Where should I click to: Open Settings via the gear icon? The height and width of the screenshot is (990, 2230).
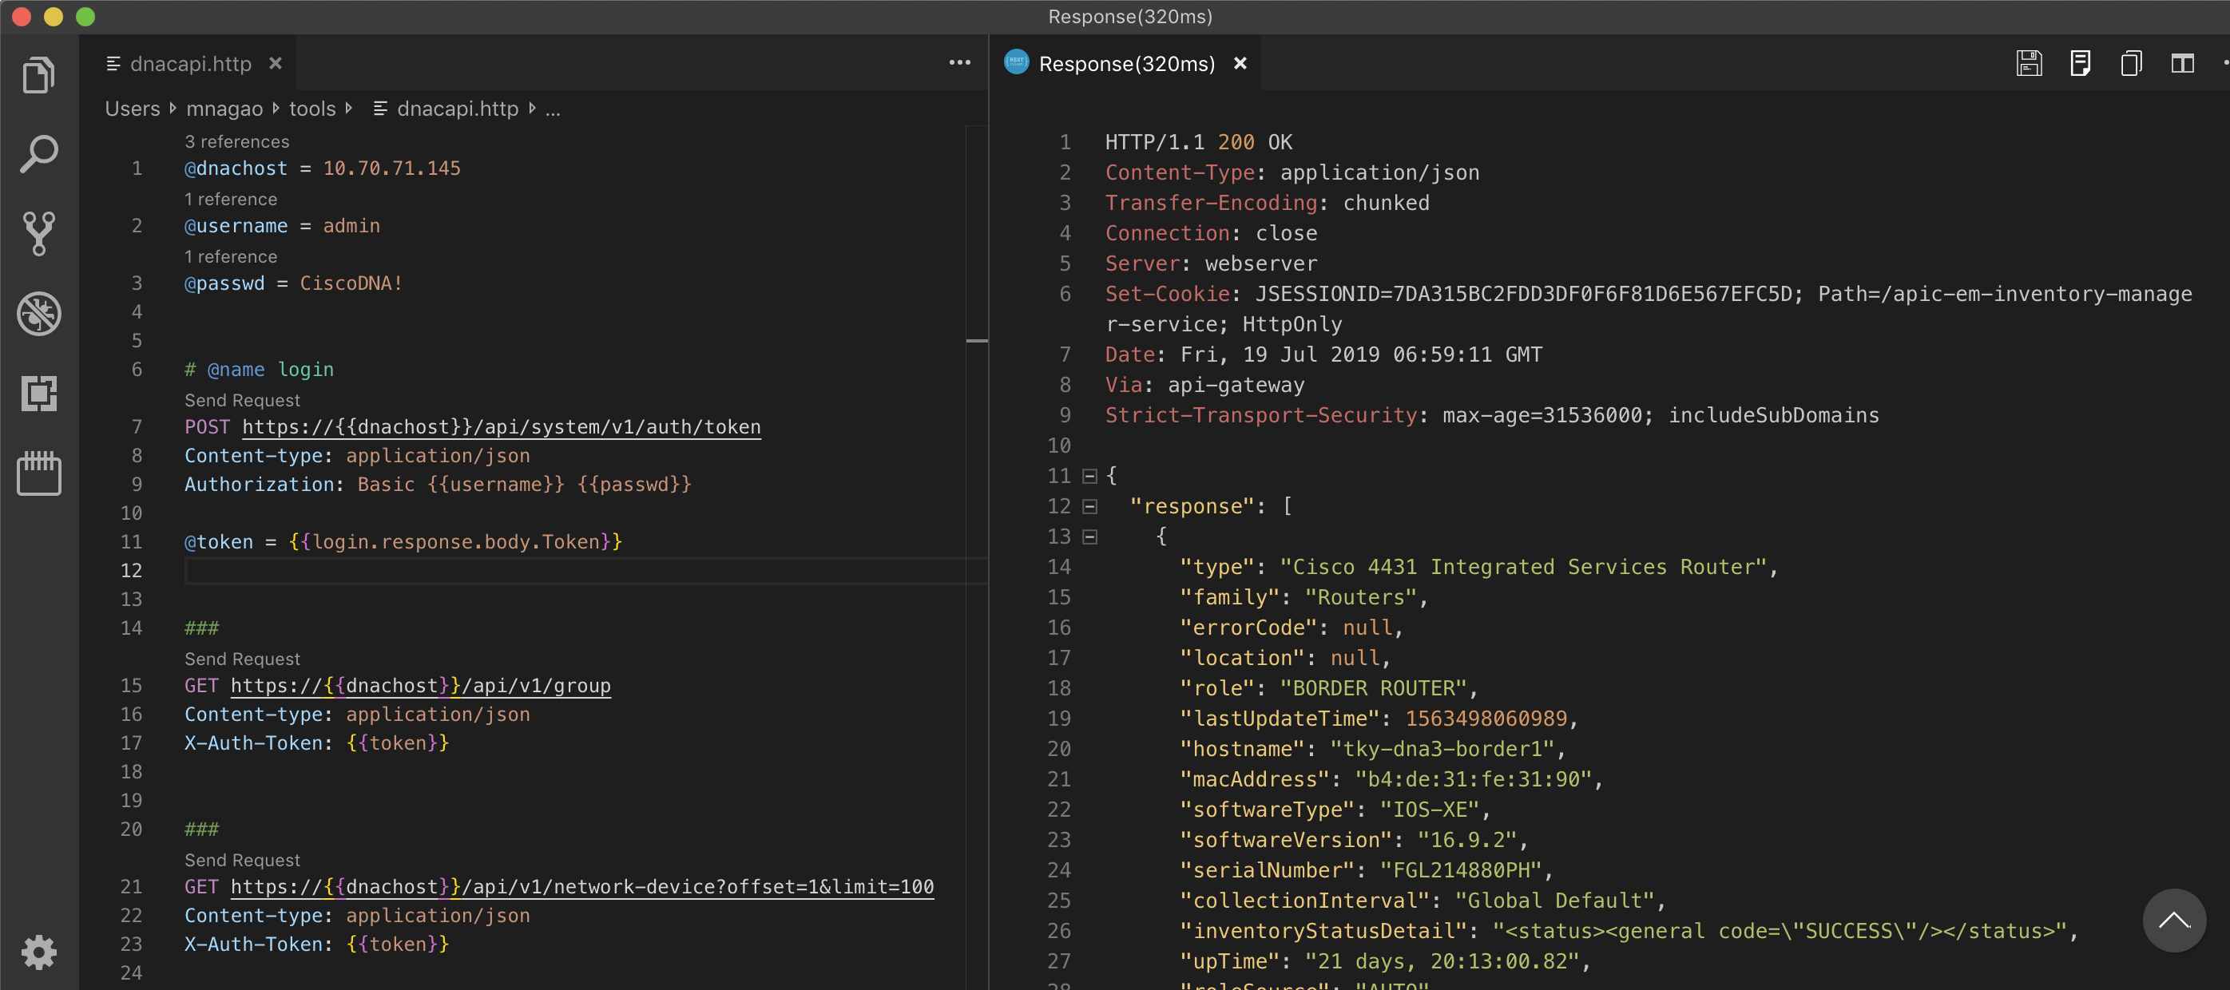[x=39, y=952]
